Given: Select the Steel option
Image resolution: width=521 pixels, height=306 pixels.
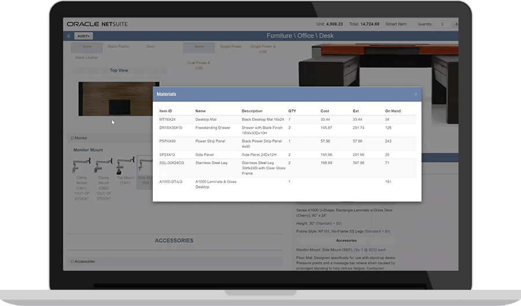Looking at the screenshot, I should [150, 46].
